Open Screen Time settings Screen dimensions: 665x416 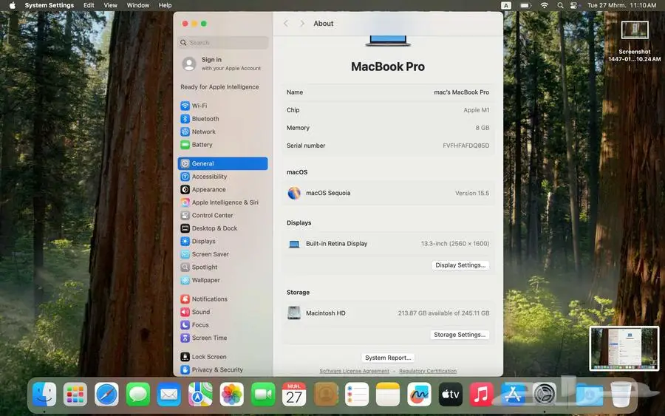tap(222, 338)
